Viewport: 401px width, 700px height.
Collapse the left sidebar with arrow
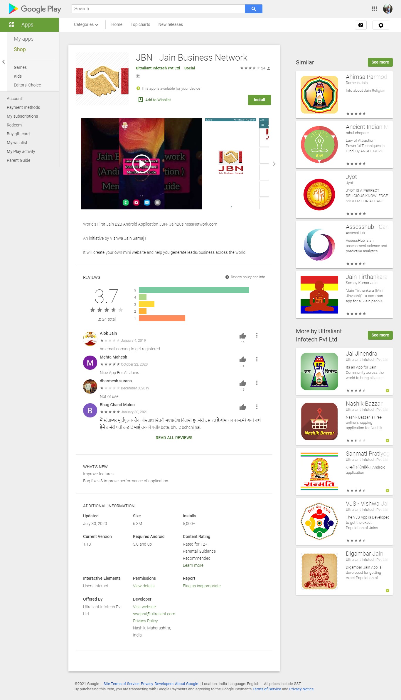(4, 62)
